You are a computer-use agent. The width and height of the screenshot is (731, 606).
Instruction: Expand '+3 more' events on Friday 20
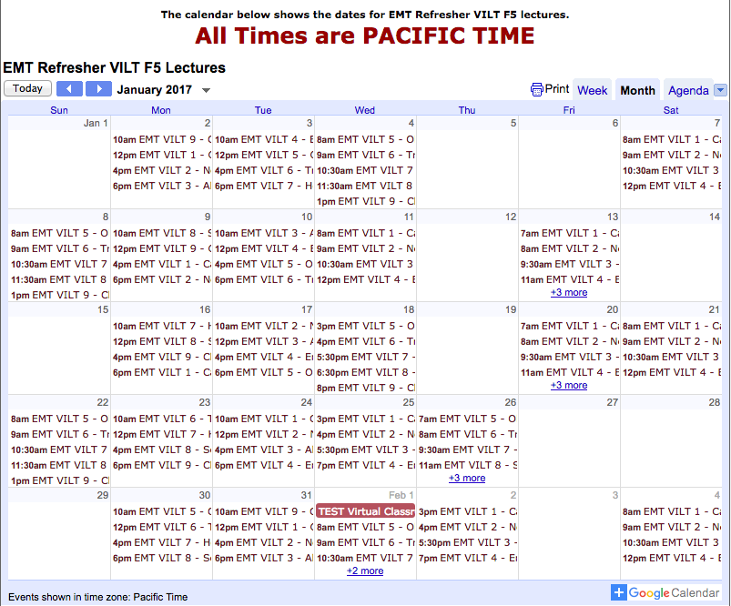tap(569, 386)
